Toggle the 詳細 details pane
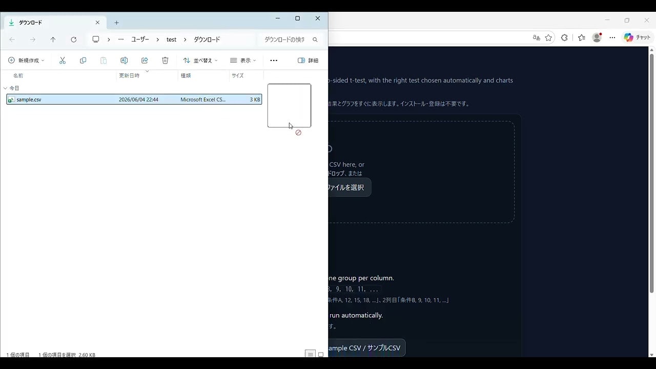Image resolution: width=656 pixels, height=369 pixels. [308, 60]
